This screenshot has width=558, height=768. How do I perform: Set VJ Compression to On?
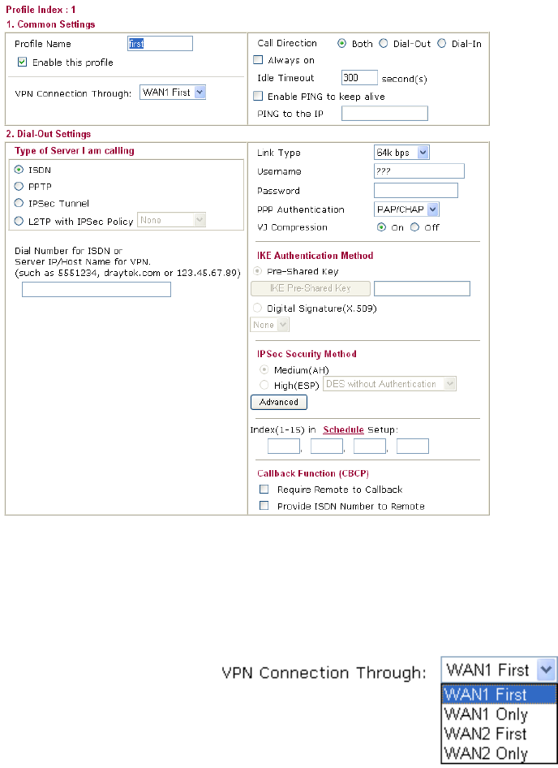381,227
